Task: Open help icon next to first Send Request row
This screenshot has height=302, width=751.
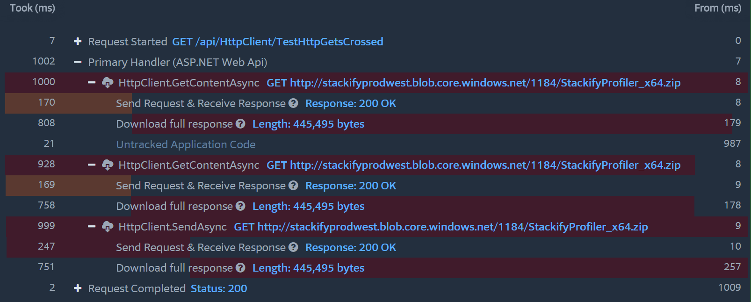Action: point(293,103)
